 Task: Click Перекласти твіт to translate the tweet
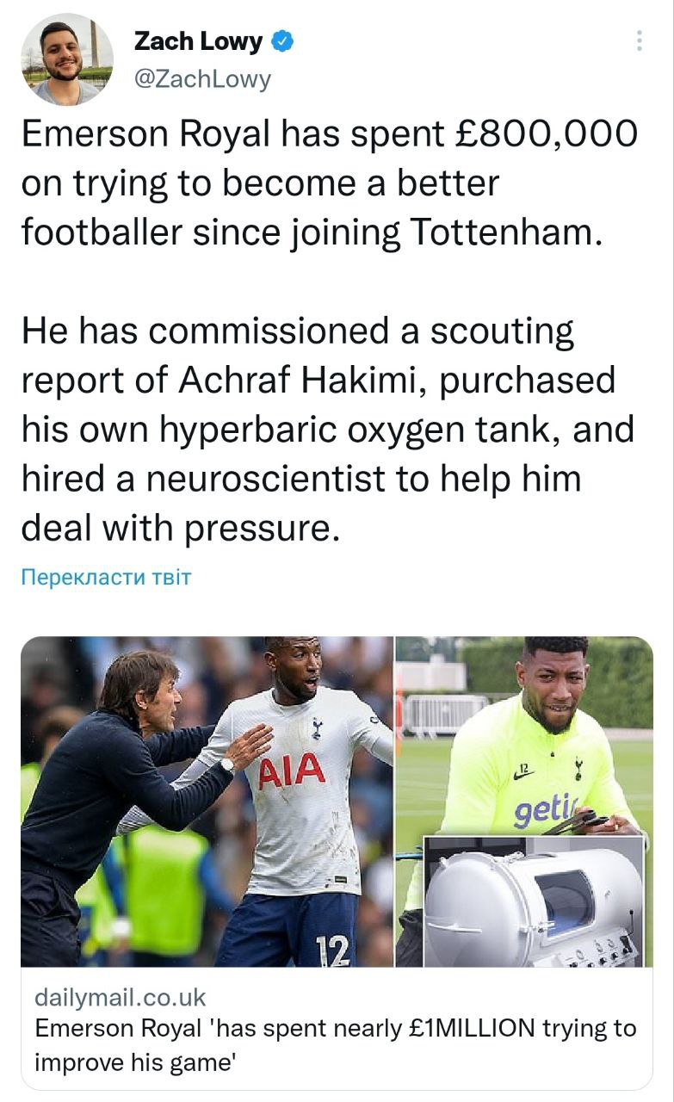105,576
